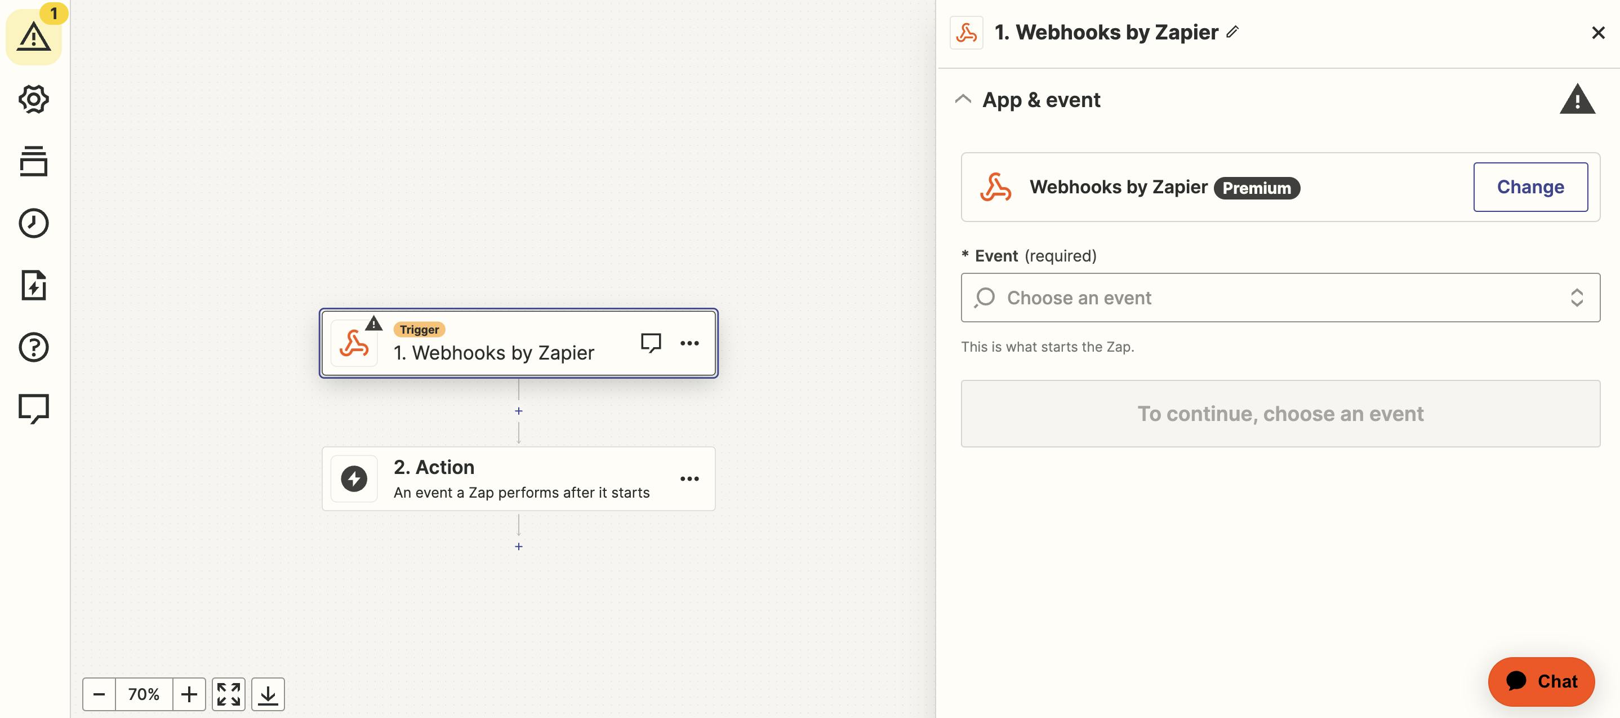Click the Webhooks logo in panel header
1620x718 pixels.
967,33
